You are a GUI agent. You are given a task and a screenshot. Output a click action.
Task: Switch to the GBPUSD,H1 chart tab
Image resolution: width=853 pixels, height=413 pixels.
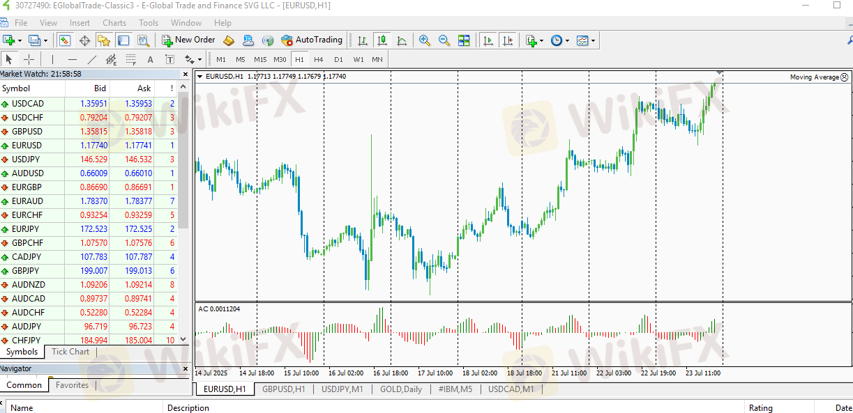pos(284,389)
